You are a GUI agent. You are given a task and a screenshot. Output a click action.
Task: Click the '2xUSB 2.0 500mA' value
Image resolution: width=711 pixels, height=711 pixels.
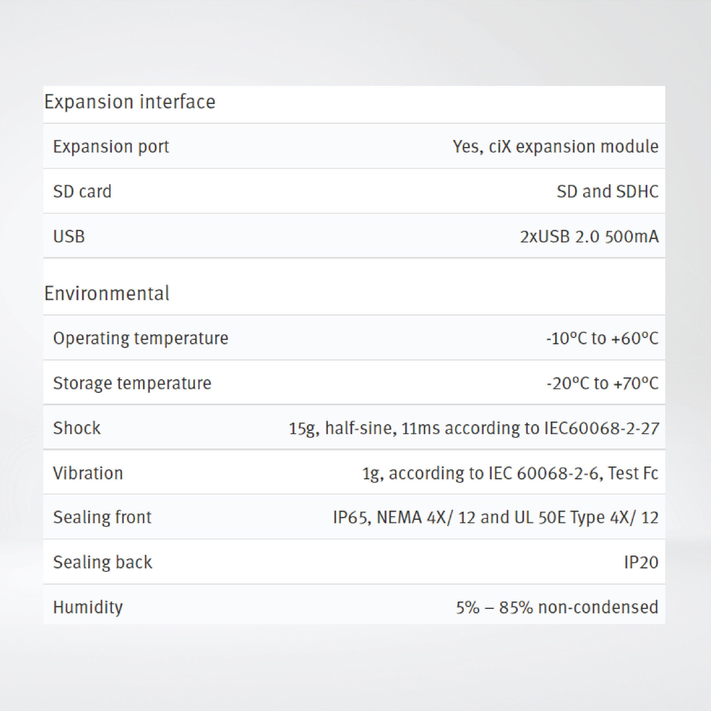(x=589, y=236)
